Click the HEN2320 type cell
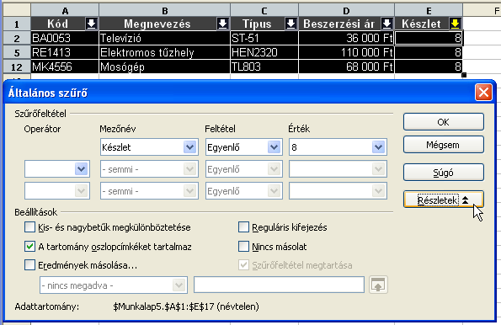This screenshot has width=501, height=325. [264, 52]
